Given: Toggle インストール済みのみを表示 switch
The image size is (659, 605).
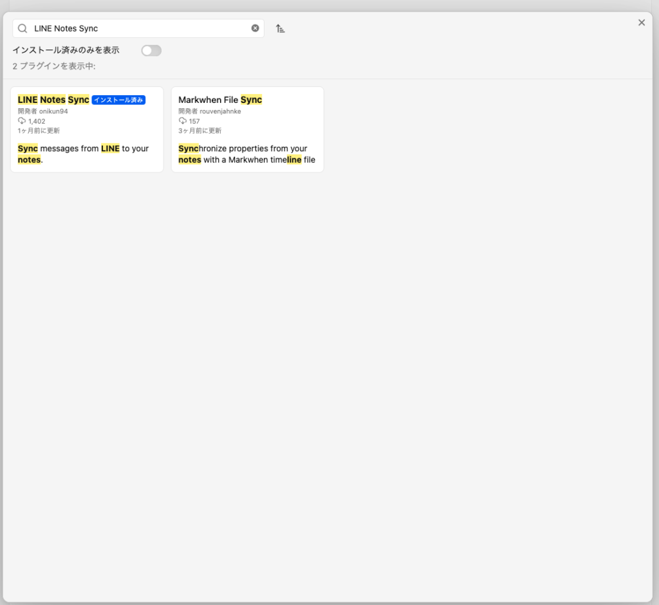Looking at the screenshot, I should (x=151, y=50).
